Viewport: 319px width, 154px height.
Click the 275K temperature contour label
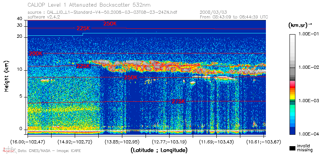tap(179, 101)
